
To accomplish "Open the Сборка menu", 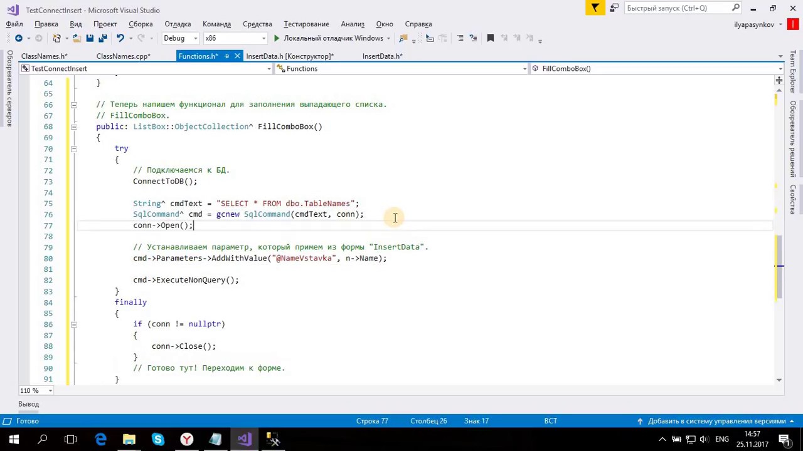I will click(x=141, y=24).
